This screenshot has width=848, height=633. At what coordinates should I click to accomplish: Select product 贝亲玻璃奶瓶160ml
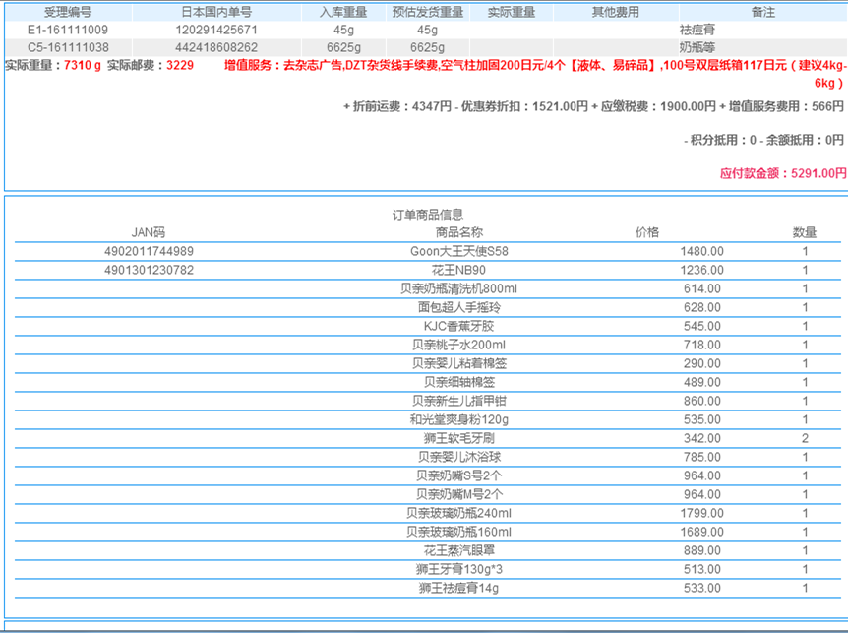coord(459,532)
